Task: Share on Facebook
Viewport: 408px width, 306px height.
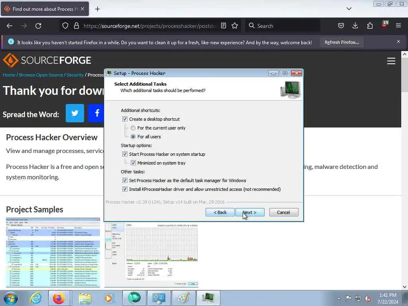Action: 96,113
